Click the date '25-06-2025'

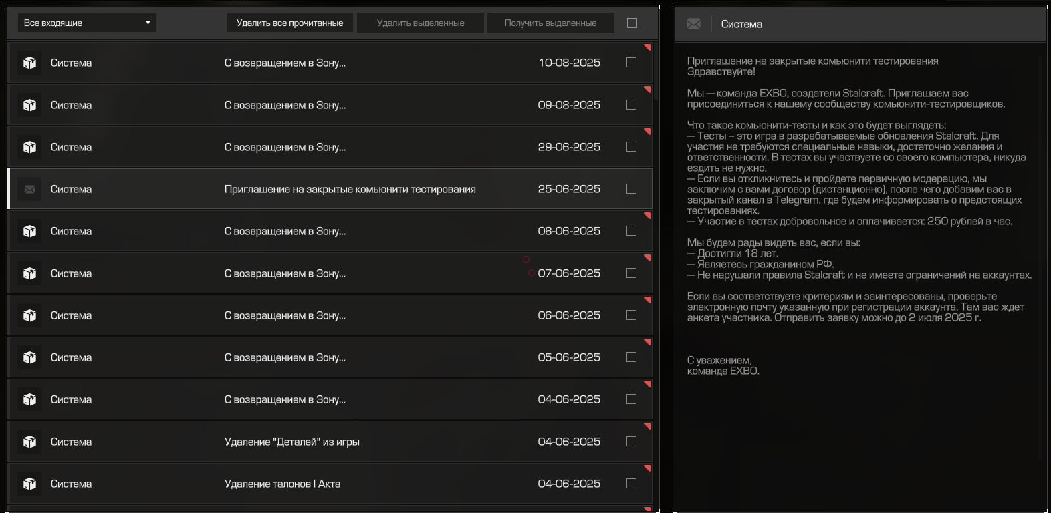click(x=569, y=189)
